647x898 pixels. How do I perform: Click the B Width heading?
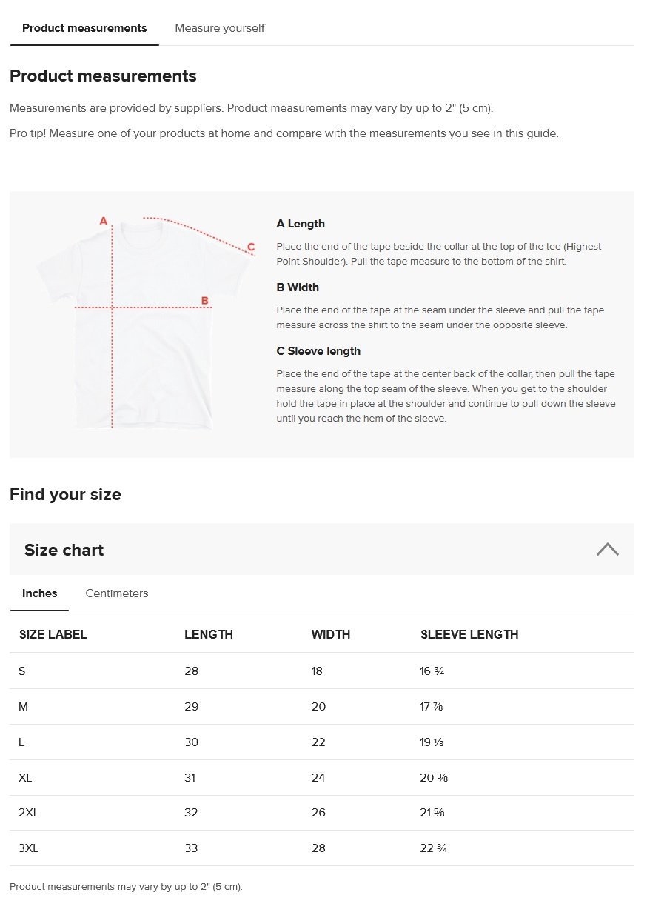pos(298,287)
